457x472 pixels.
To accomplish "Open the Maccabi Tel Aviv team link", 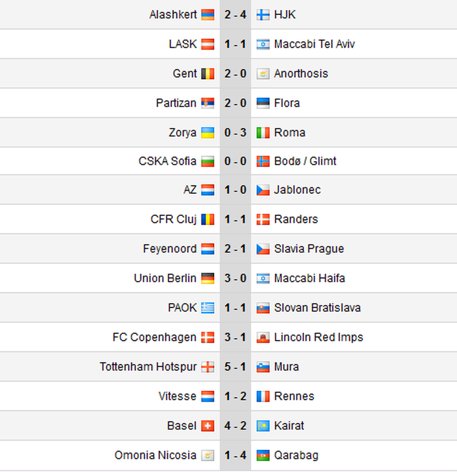I will pyautogui.click(x=314, y=44).
